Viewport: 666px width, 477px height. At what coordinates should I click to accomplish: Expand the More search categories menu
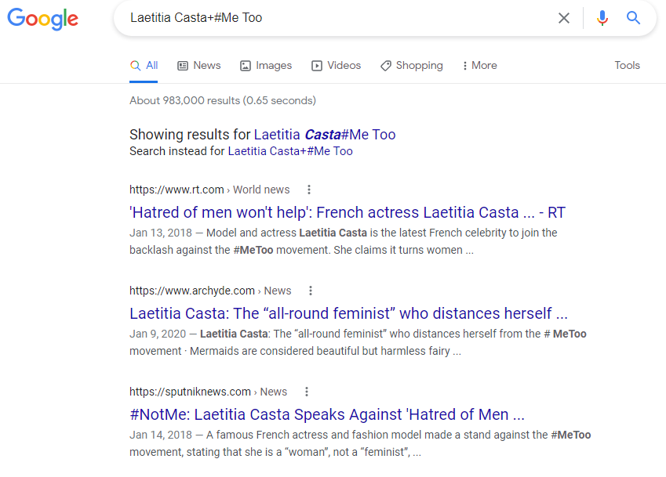coord(480,65)
